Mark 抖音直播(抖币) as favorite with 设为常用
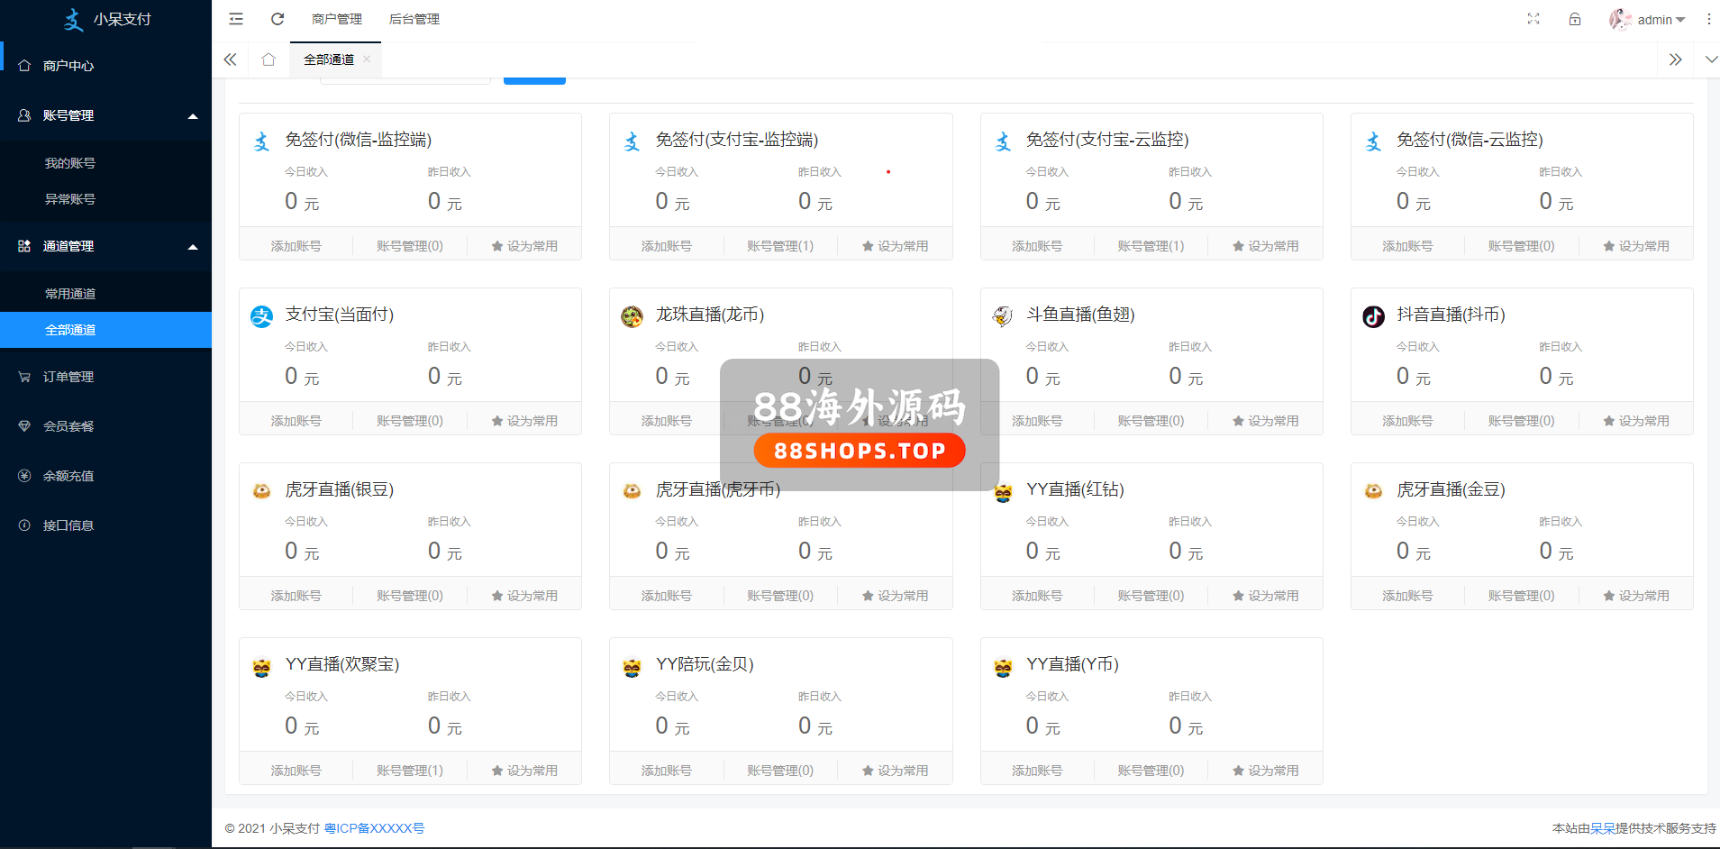 (x=1635, y=421)
